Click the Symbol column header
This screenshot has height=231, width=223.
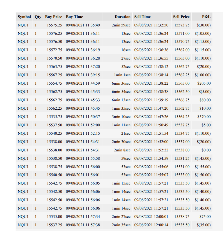click(24, 17)
